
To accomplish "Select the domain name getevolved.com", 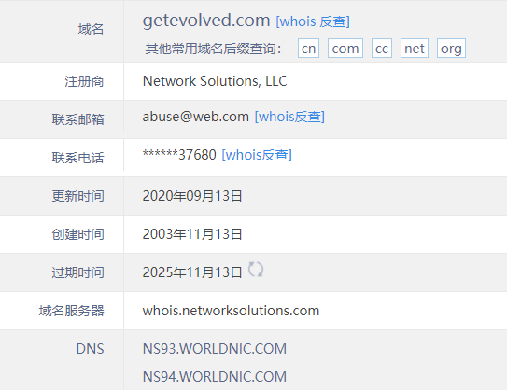I will click(x=206, y=21).
